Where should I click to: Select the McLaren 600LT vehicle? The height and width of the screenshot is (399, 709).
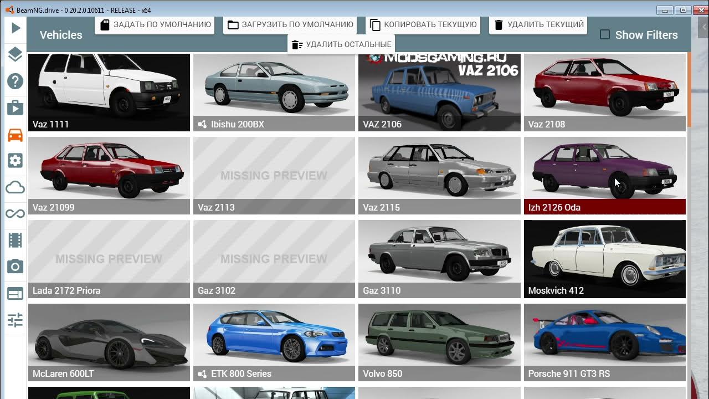coord(109,342)
